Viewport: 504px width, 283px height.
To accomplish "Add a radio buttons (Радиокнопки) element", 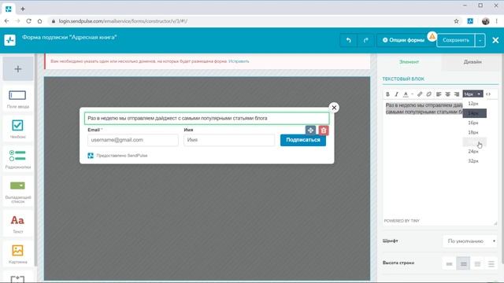I will [x=17, y=159].
